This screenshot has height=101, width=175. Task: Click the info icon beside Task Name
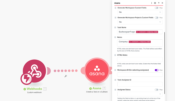tap(115, 27)
